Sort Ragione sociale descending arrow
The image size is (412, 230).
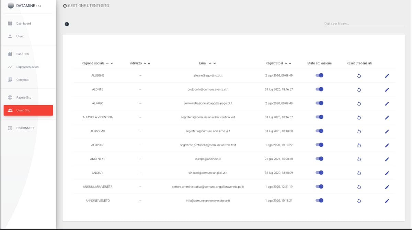112,63
